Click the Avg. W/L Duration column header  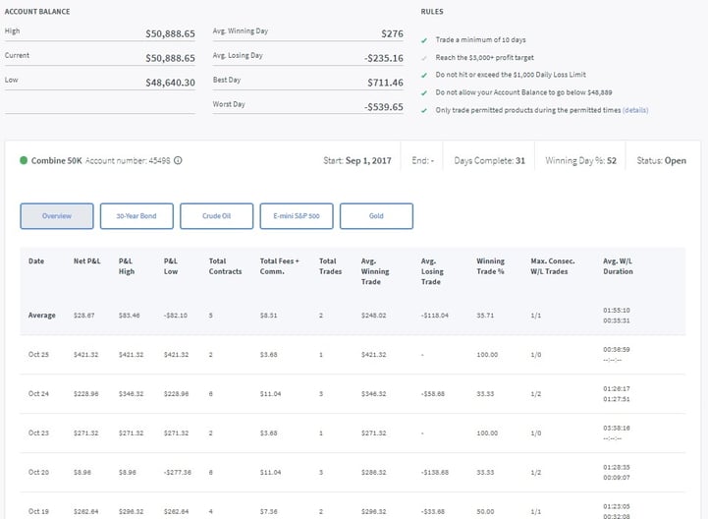click(618, 266)
